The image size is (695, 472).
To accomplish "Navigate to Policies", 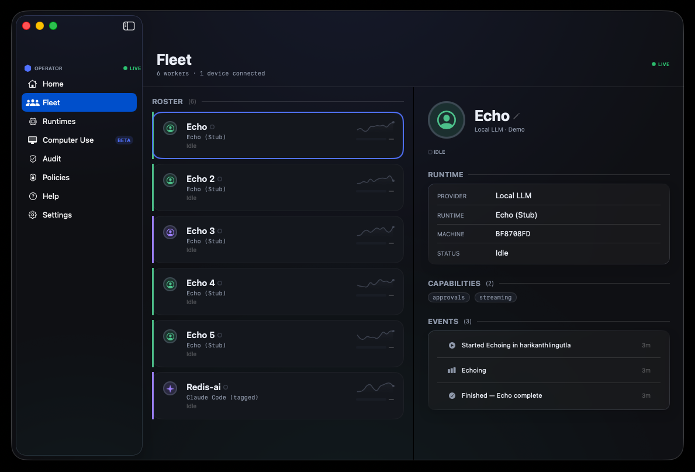I will click(x=79, y=177).
